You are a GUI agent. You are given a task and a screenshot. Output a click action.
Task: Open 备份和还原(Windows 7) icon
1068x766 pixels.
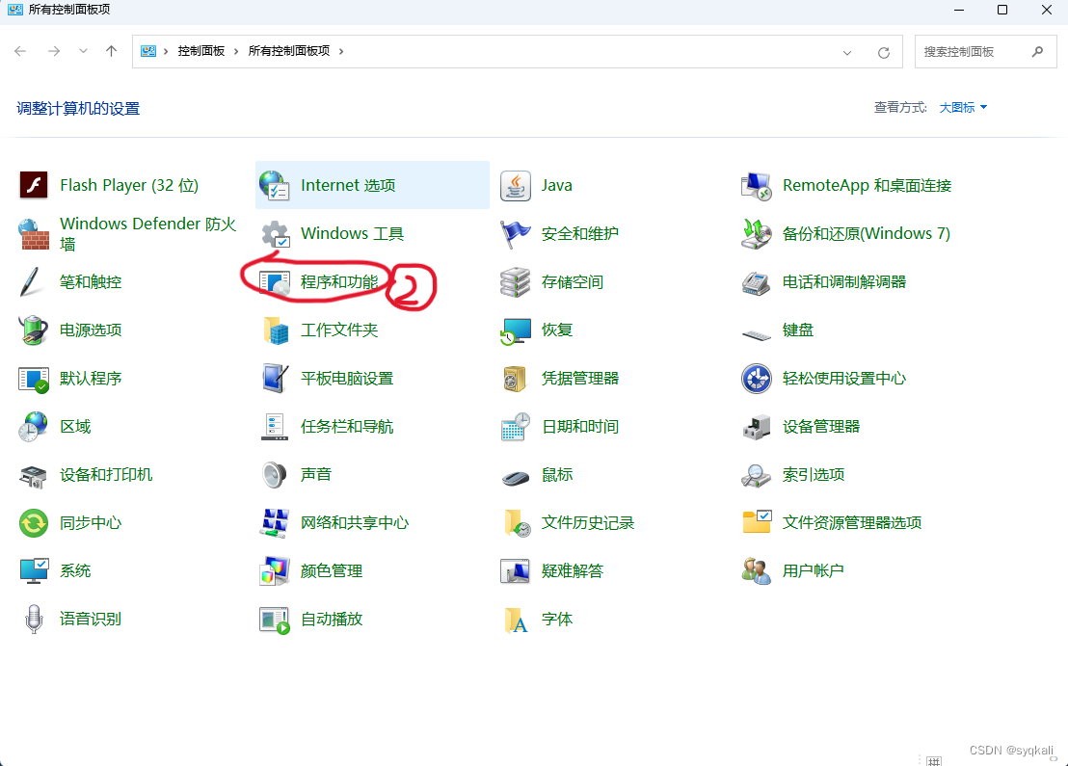pyautogui.click(x=756, y=233)
